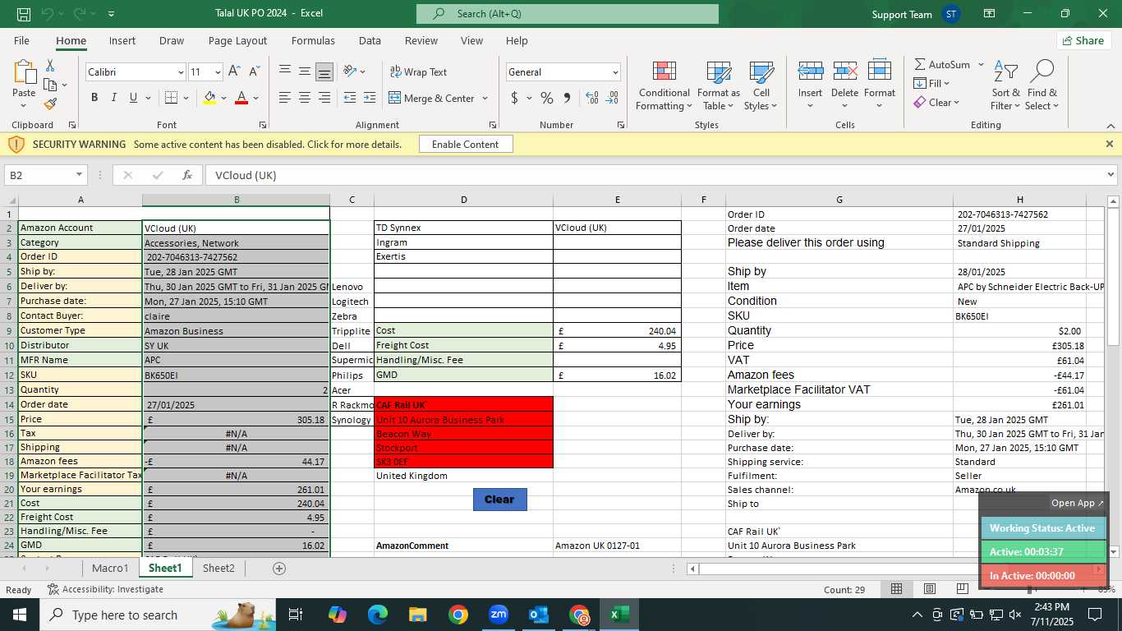
Task: Increase indent icon in Alignment group
Action: (x=369, y=98)
